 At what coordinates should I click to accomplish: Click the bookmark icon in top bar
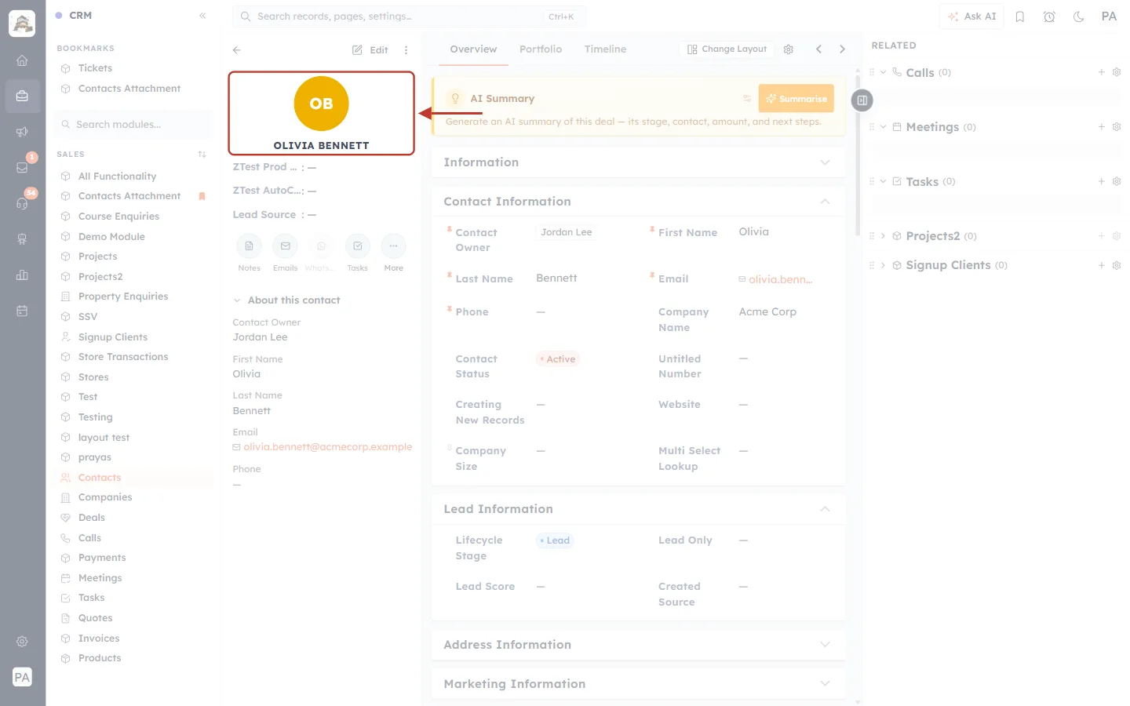(x=1020, y=16)
